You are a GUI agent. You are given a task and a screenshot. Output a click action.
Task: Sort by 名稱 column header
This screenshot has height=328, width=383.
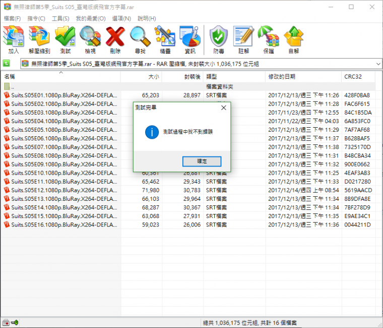60,77
